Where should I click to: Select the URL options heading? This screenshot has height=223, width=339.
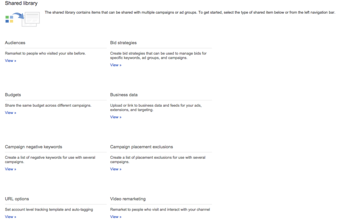(17, 199)
